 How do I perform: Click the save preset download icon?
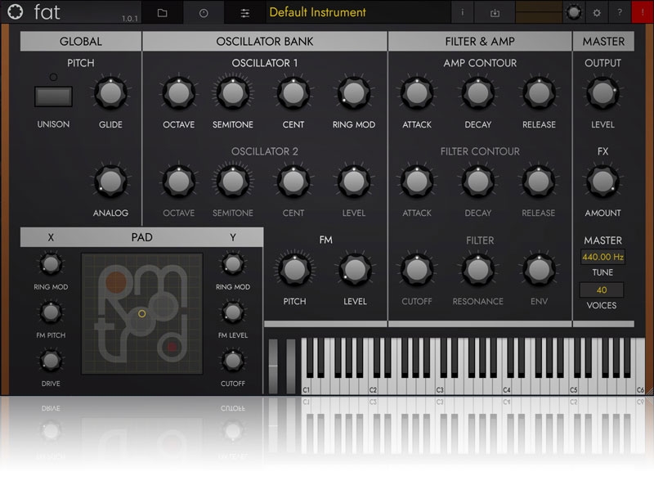coord(495,12)
